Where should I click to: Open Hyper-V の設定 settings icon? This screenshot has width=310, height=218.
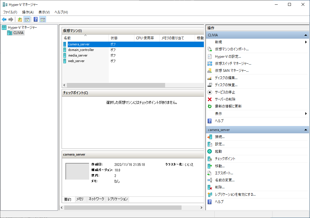pyautogui.click(x=210, y=57)
